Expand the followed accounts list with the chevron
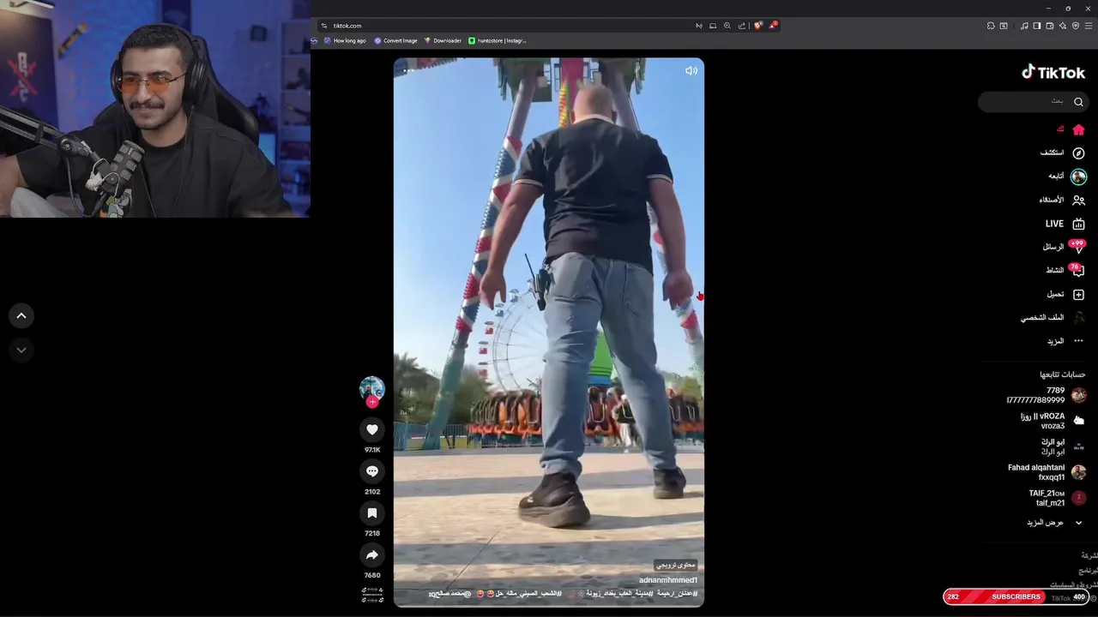 1078,523
